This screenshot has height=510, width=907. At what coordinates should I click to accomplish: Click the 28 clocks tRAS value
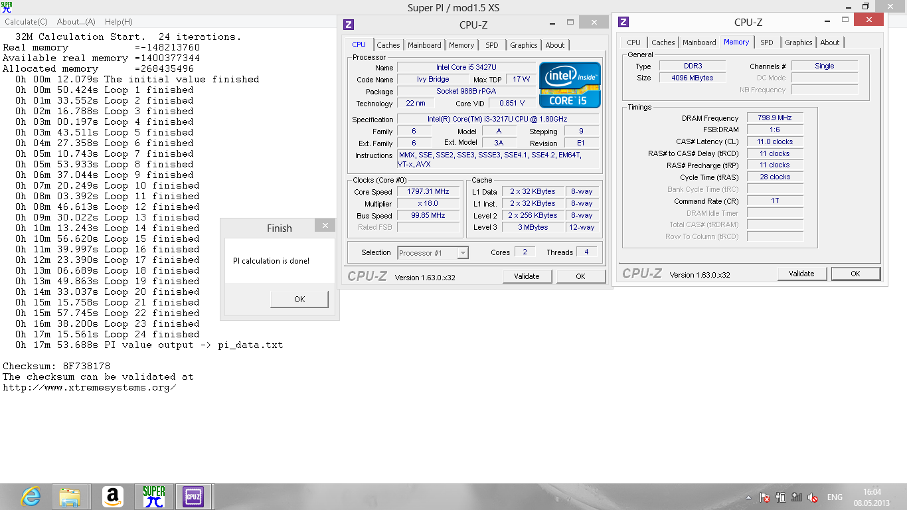point(775,177)
